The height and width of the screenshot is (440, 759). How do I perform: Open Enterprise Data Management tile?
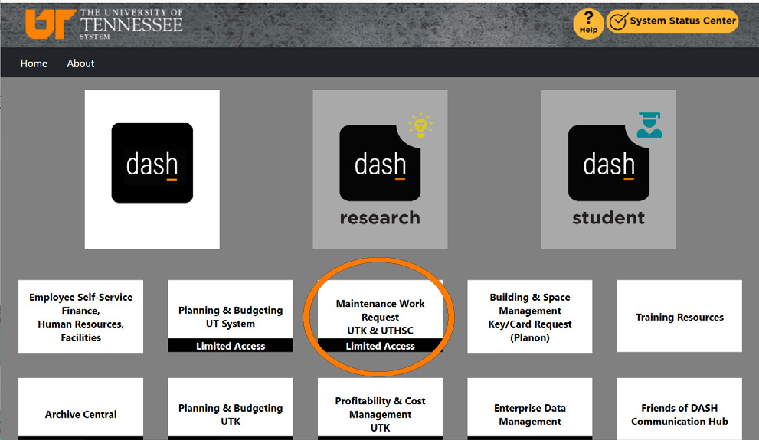(529, 409)
